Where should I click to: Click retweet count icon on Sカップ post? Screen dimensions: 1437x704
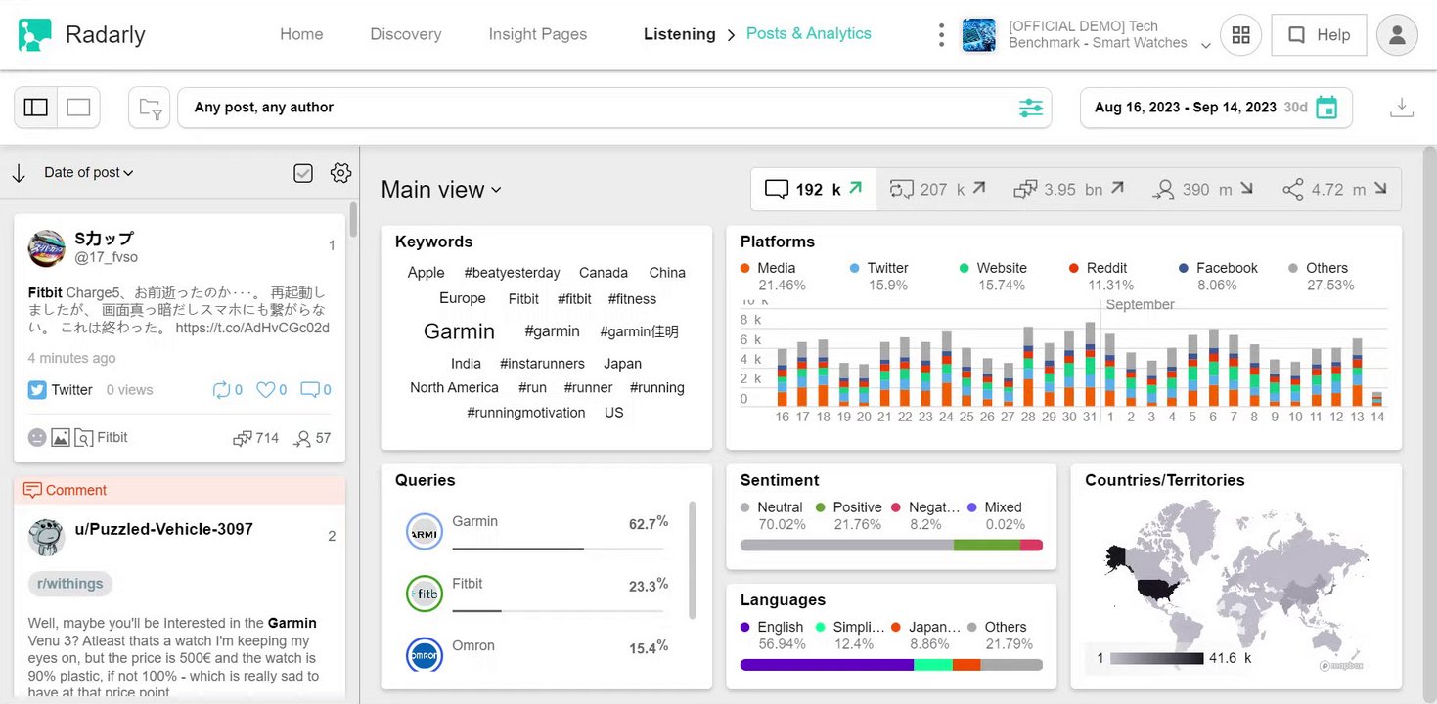[221, 389]
